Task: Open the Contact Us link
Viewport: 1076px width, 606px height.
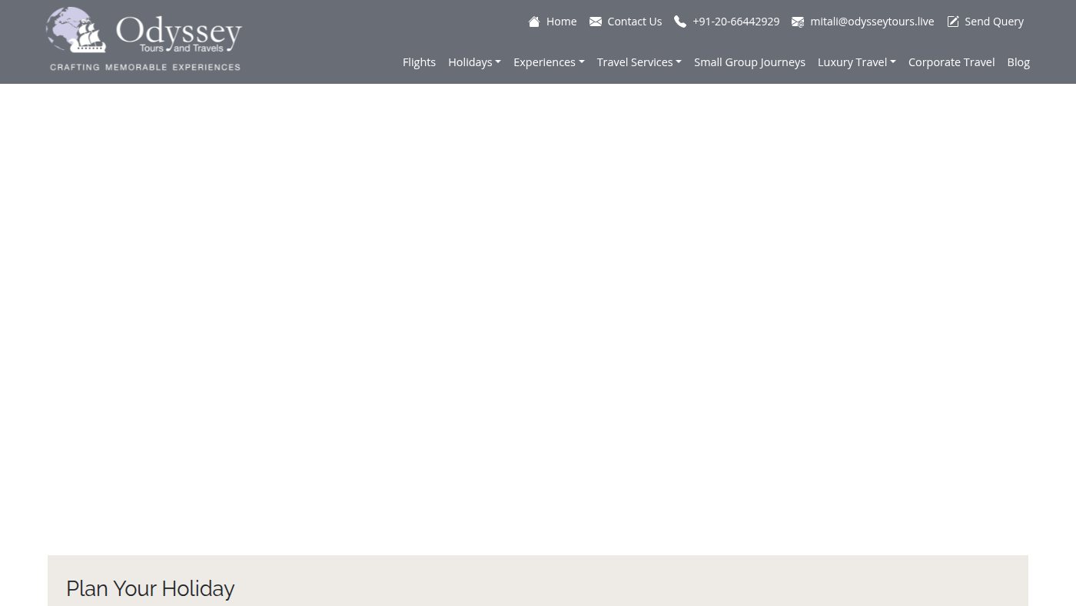Action: coord(634,22)
